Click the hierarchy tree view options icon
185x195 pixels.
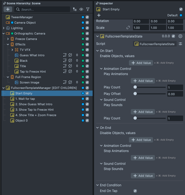pos(75,9)
